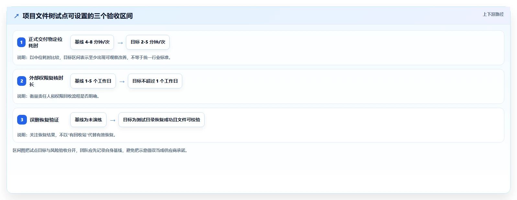This screenshot has width=517, height=200.
Task: Click the note starting 说明：以中位耗时比较
Action: click(x=95, y=57)
